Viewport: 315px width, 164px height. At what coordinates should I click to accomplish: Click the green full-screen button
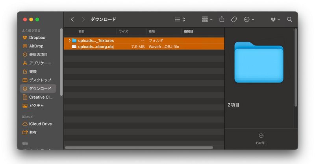coord(37,20)
